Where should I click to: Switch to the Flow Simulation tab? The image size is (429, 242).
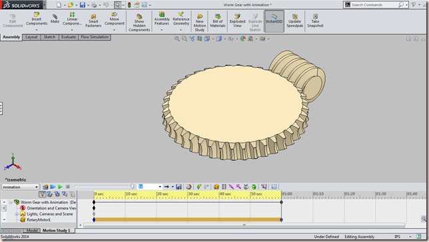click(x=95, y=37)
